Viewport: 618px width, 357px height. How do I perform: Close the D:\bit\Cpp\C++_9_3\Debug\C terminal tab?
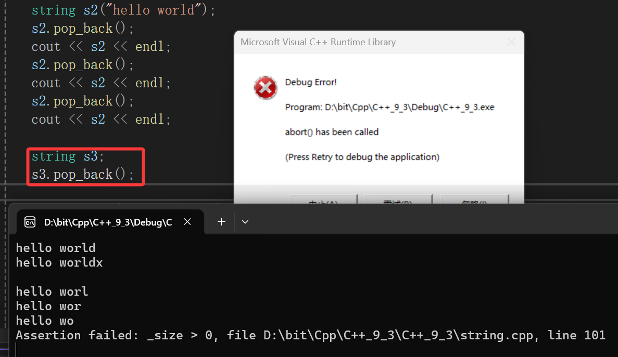pos(187,222)
